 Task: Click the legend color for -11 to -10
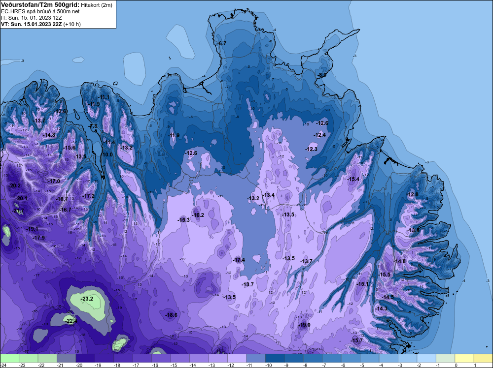256,358
